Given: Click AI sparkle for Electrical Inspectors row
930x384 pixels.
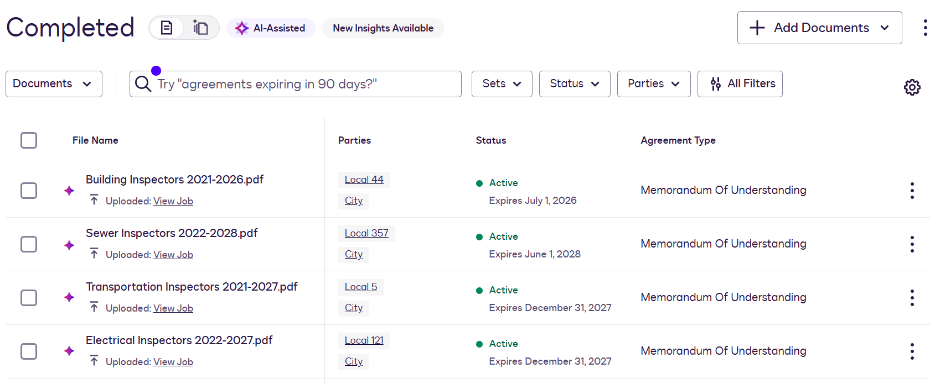Looking at the screenshot, I should click(x=69, y=351).
